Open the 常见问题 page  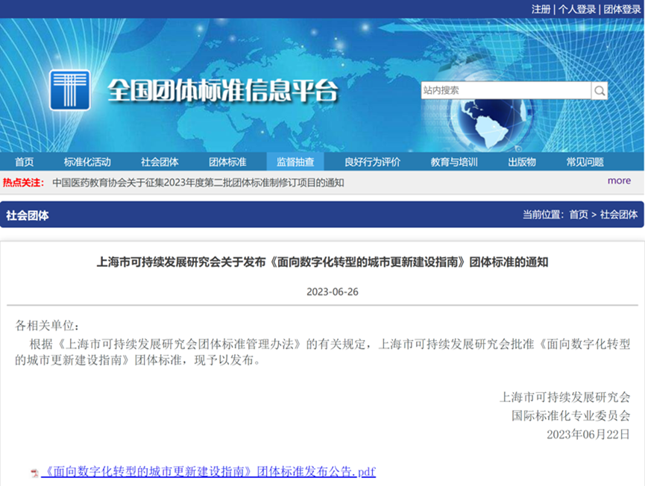tap(585, 162)
